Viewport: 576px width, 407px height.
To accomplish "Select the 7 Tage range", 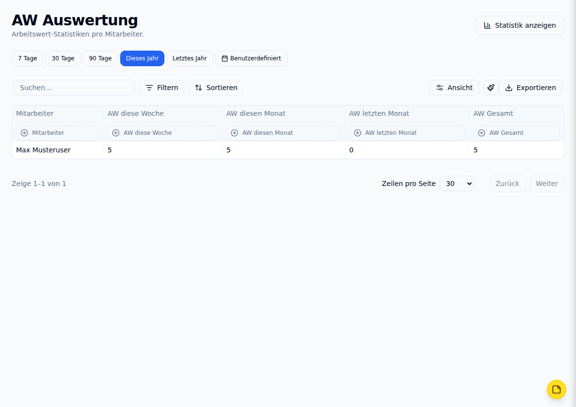I will click(28, 58).
